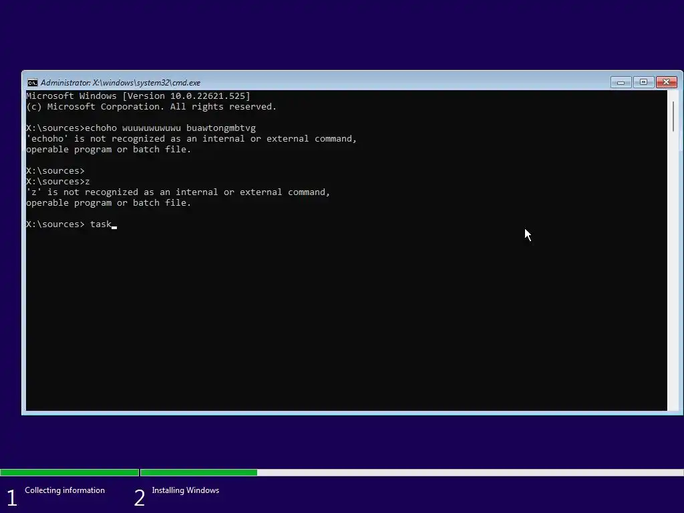This screenshot has width=684, height=513.
Task: Click the 'Microsoft Windows [Version 10.0.22621.525]' line
Action: point(138,96)
